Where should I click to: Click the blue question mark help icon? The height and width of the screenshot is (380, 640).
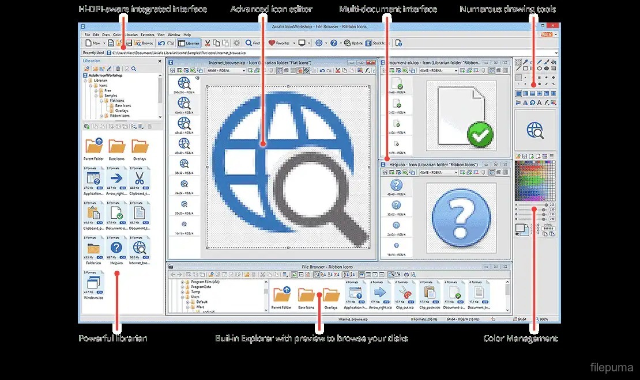click(x=333, y=43)
